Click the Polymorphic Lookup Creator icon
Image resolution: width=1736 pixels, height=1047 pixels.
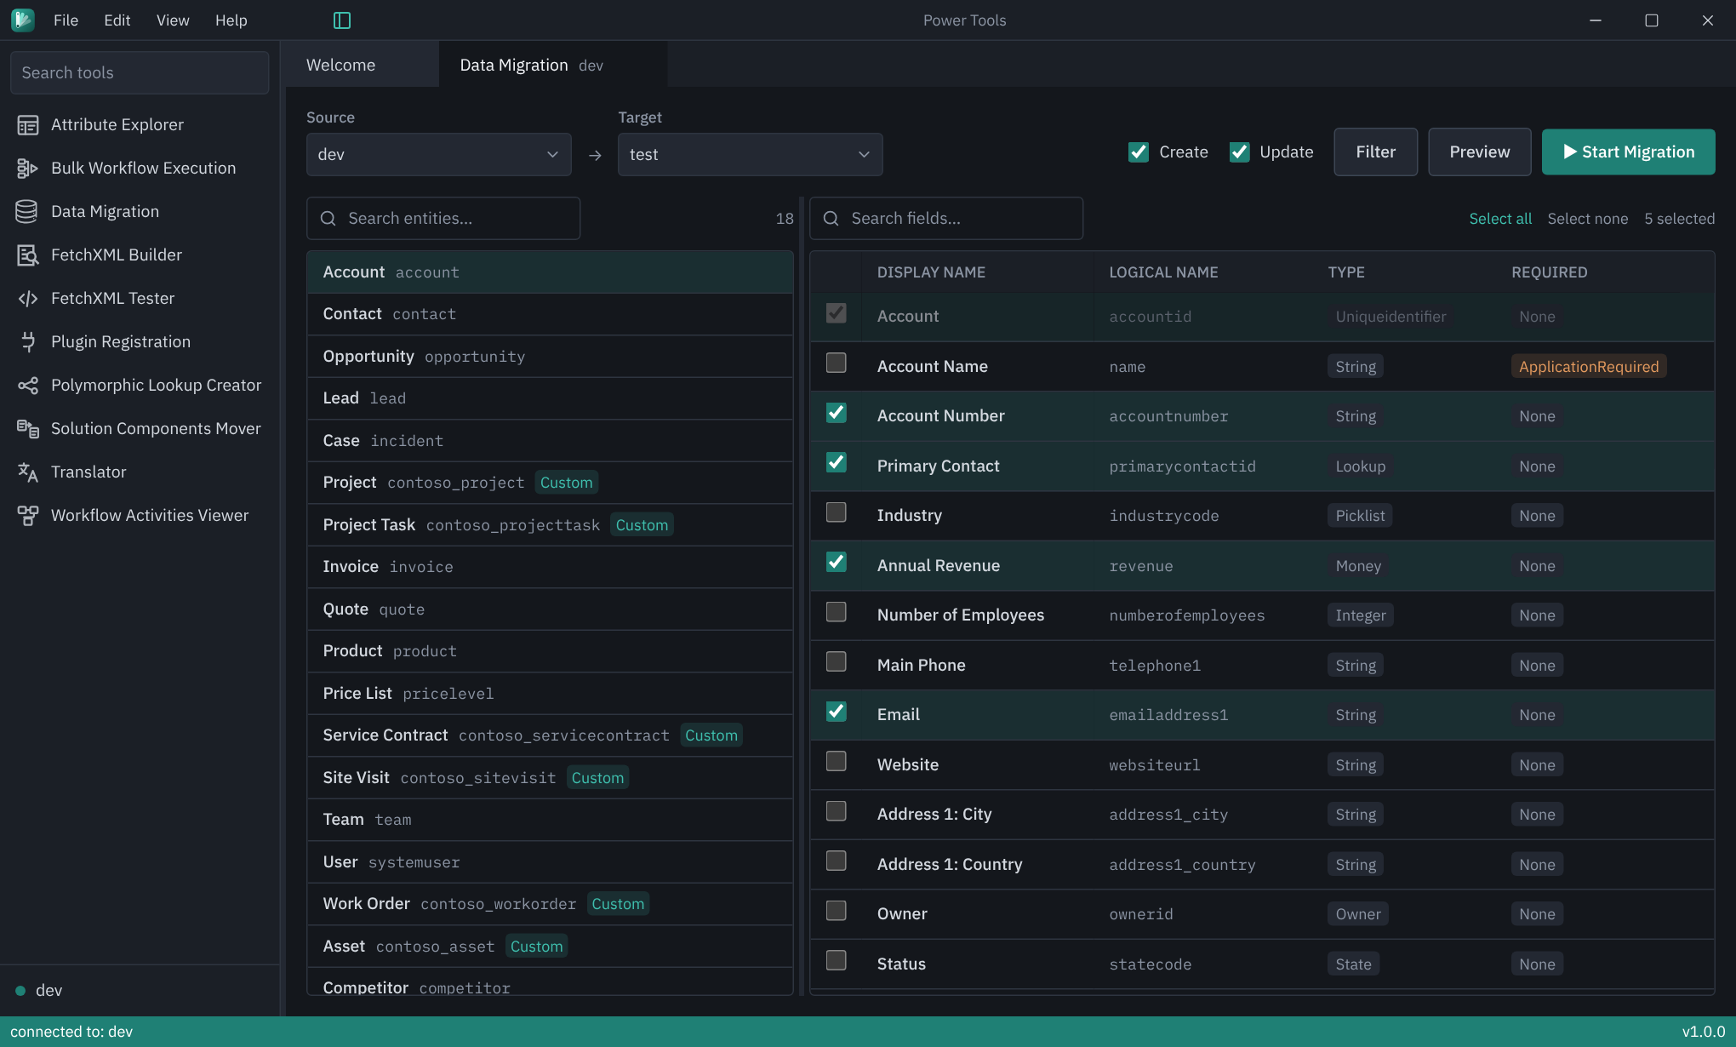(27, 386)
